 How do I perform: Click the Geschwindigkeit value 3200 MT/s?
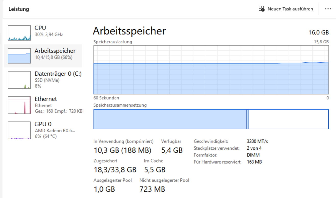(257, 141)
